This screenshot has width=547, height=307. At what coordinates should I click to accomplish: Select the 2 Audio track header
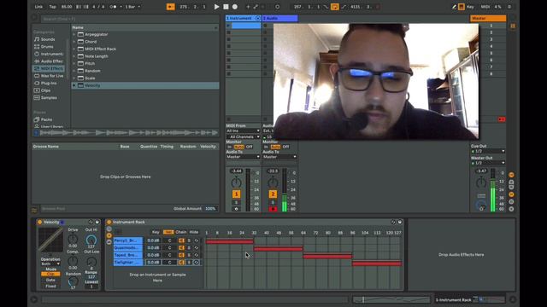279,18
